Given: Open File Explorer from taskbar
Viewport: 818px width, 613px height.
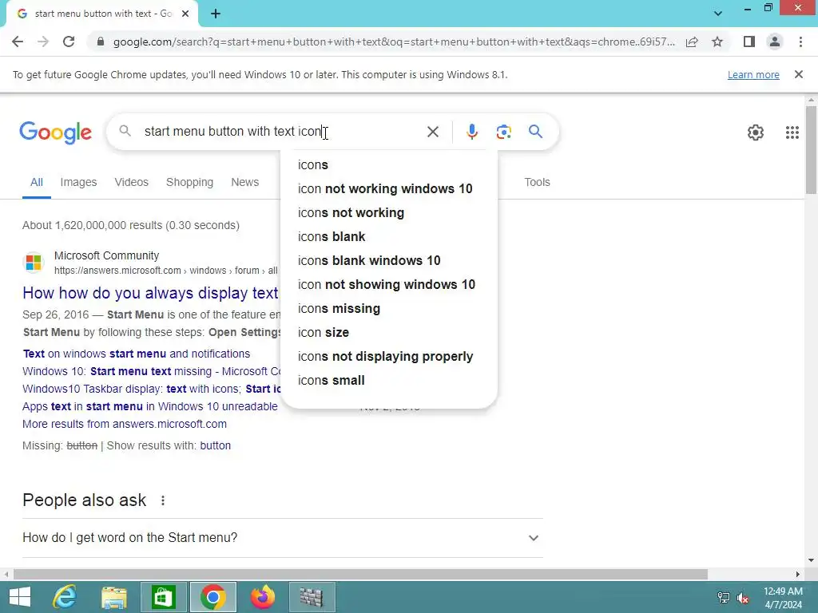Looking at the screenshot, I should pos(114,597).
